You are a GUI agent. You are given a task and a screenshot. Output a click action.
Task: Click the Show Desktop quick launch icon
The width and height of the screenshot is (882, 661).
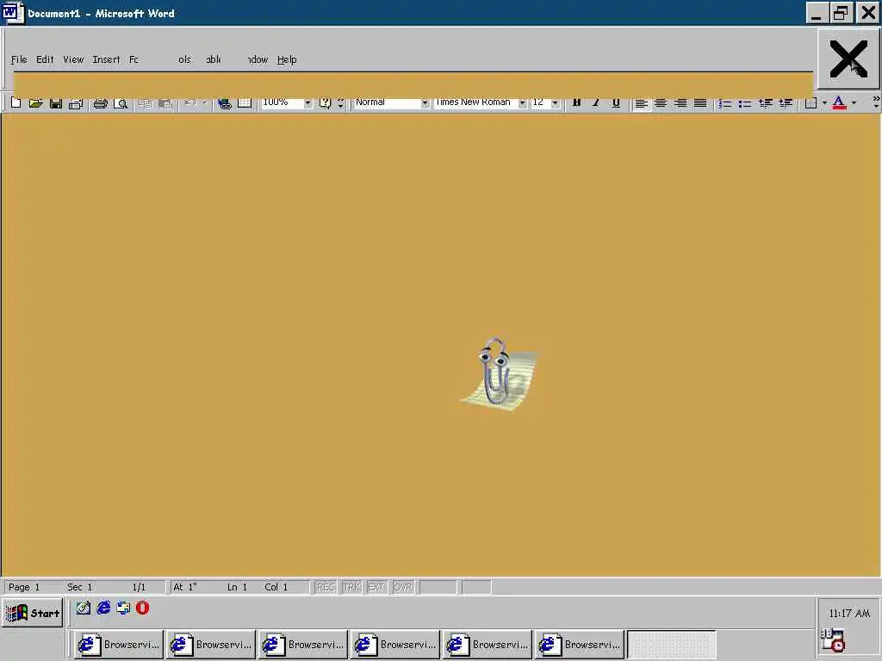[x=84, y=608]
